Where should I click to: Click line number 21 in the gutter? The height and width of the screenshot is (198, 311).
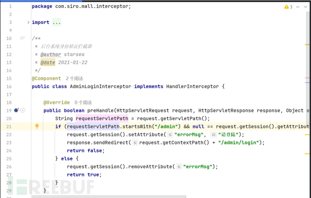coord(9,126)
